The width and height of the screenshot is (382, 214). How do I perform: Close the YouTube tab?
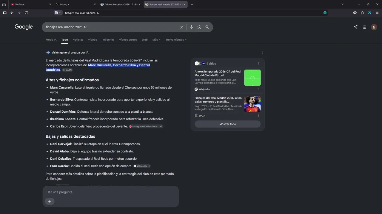(50, 4)
